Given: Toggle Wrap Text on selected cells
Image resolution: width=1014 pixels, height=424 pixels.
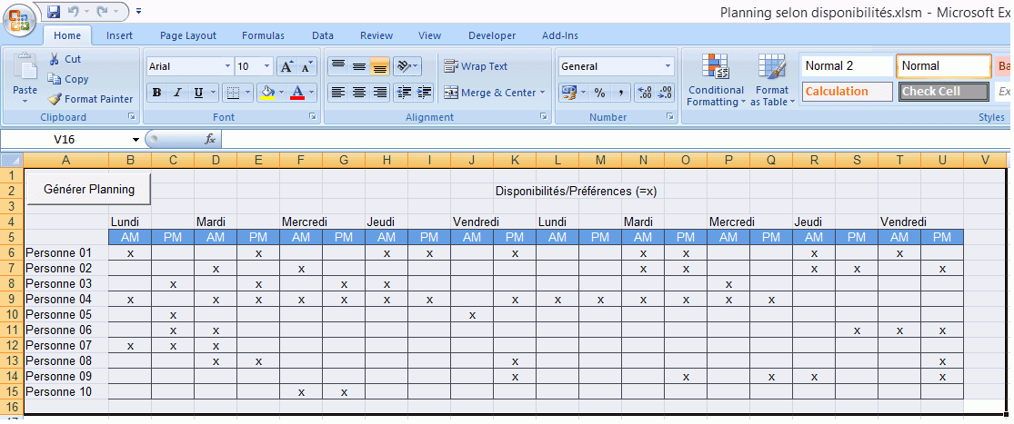Looking at the screenshot, I should [x=476, y=66].
